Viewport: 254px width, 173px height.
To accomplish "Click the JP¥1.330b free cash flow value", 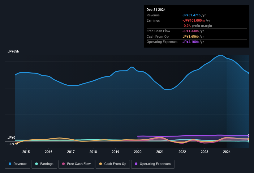I will point(191,31).
